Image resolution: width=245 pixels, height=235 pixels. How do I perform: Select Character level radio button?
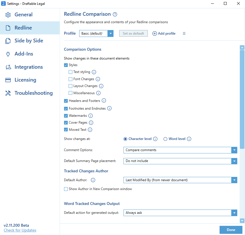click(x=125, y=139)
